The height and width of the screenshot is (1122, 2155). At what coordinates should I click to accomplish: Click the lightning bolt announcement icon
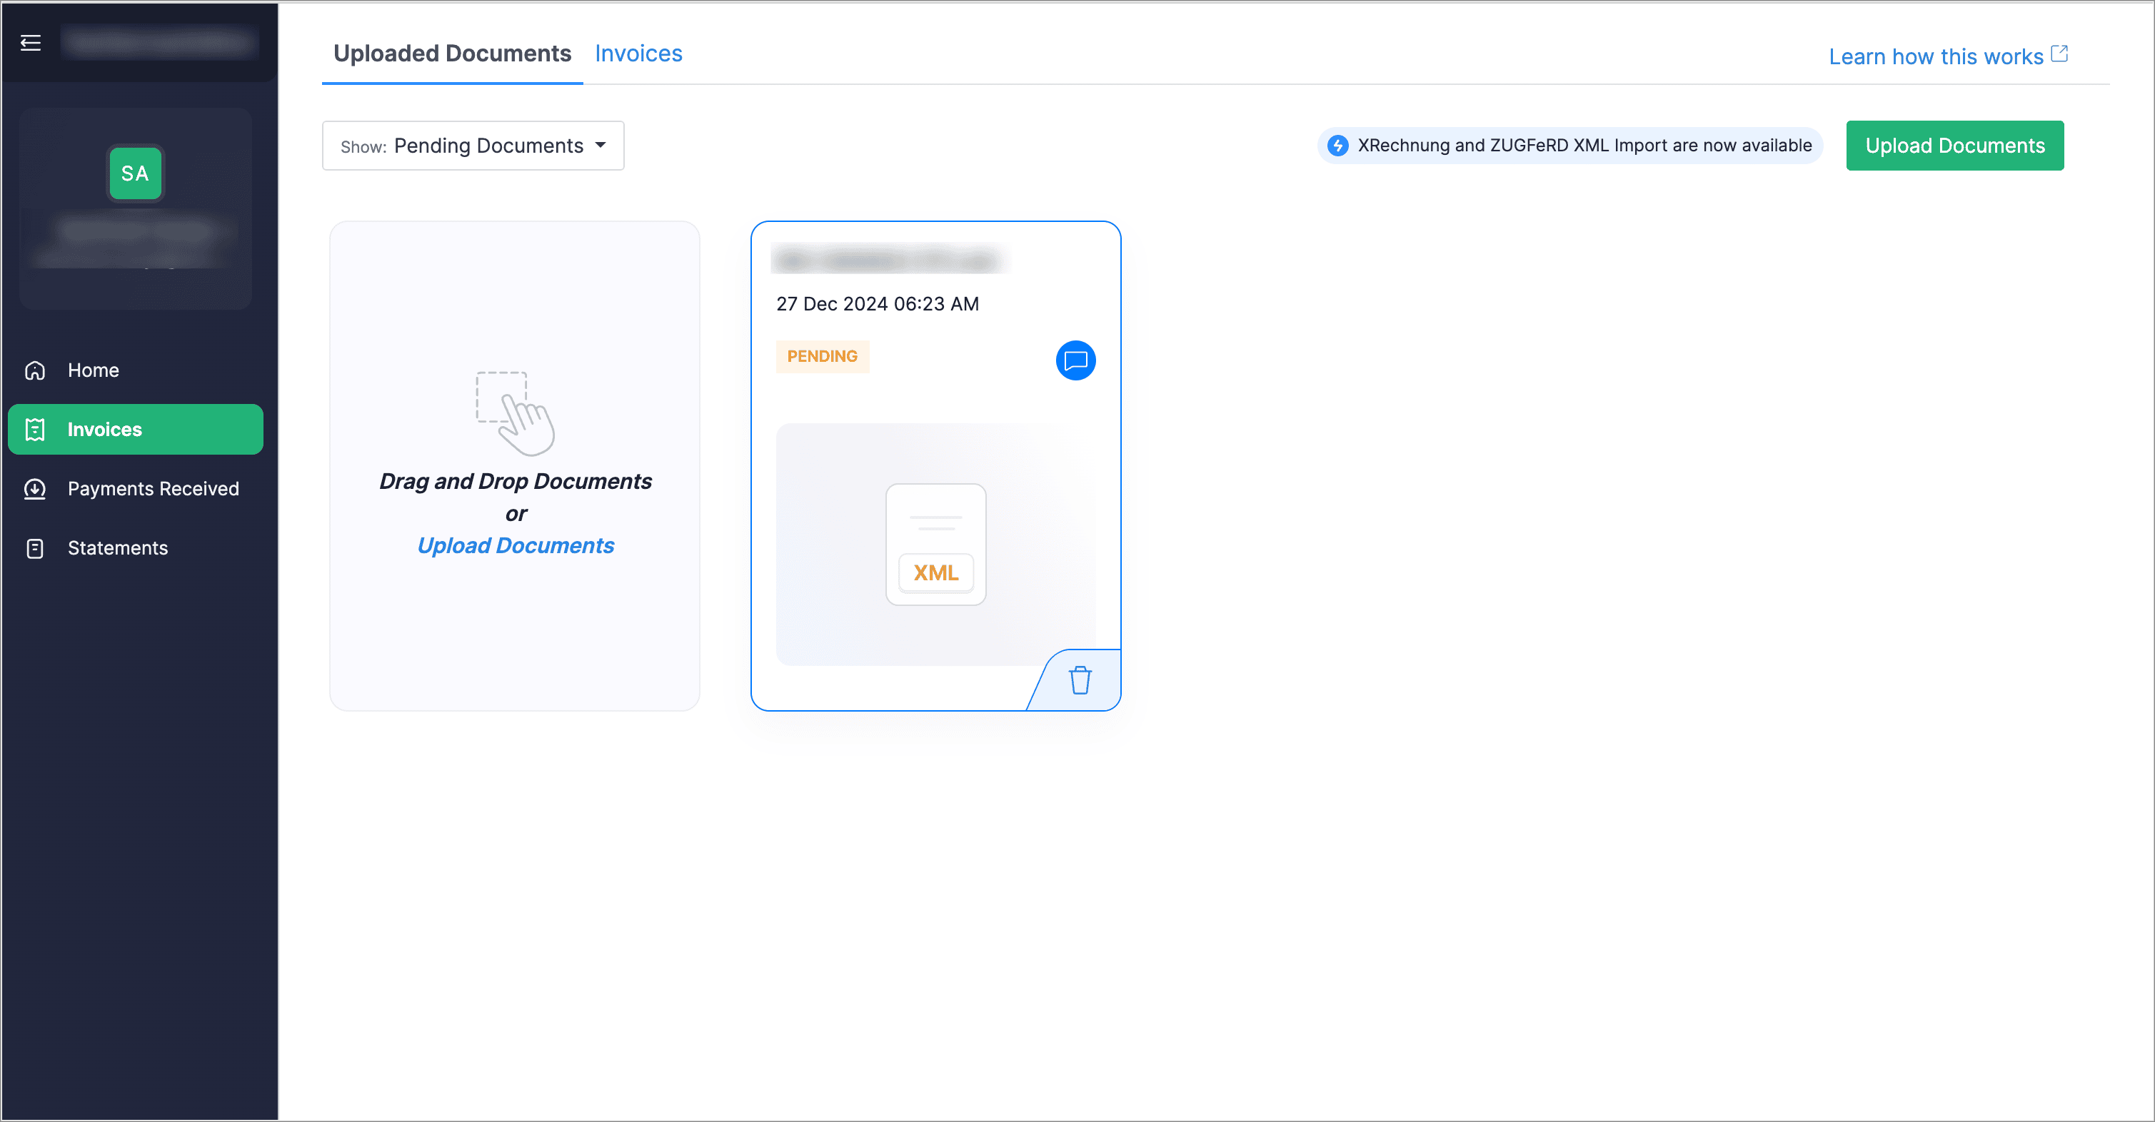1337,146
